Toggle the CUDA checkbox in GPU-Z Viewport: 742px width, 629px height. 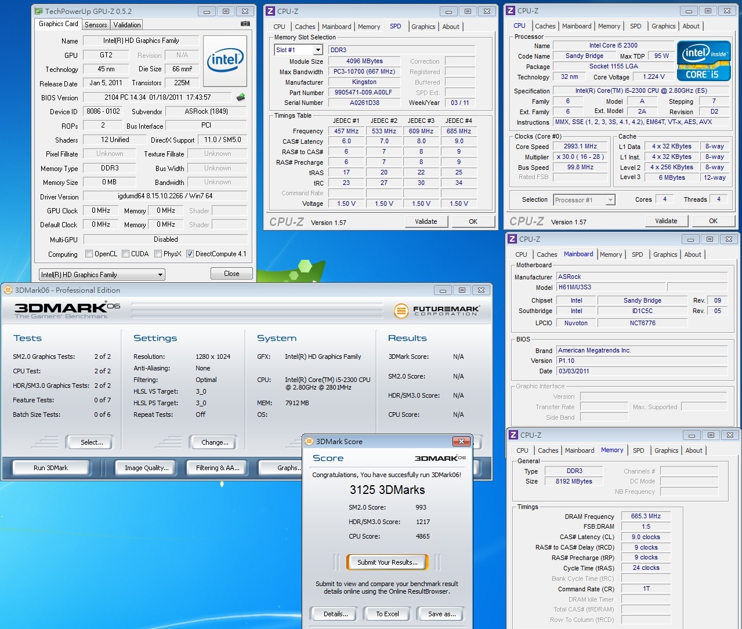click(x=125, y=254)
